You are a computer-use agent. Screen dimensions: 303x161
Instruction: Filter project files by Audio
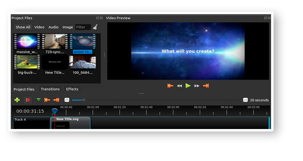[53, 27]
